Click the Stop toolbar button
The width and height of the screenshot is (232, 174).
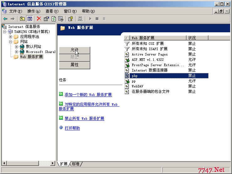pyautogui.click(x=97, y=19)
